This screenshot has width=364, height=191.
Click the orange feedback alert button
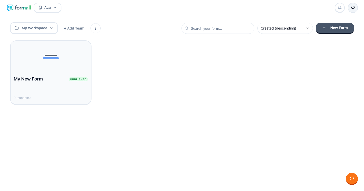pyautogui.click(x=352, y=179)
